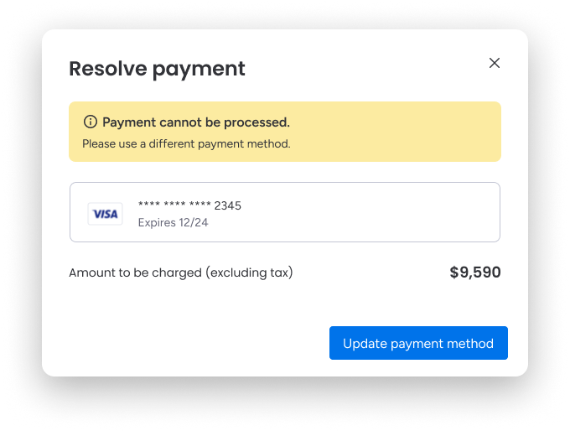570x431 pixels.
Task: Click the masked asterisks of card number
Action: point(174,205)
